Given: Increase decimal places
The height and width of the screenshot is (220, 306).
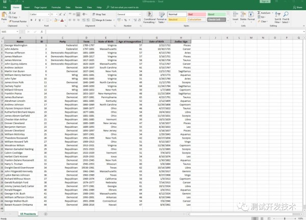Looking at the screenshot, I should (135, 20).
